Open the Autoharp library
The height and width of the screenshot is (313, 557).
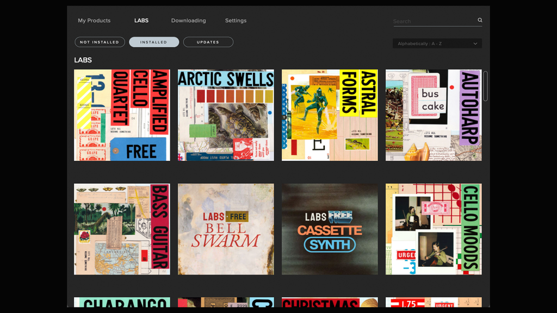click(x=433, y=114)
